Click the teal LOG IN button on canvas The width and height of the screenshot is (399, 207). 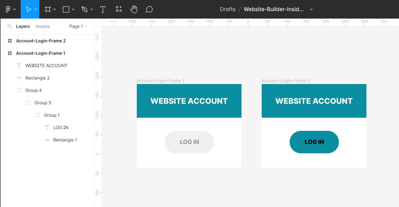point(314,142)
